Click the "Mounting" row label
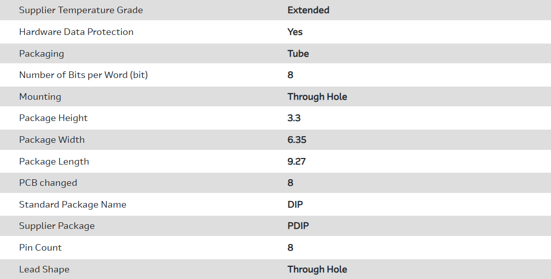 point(40,97)
